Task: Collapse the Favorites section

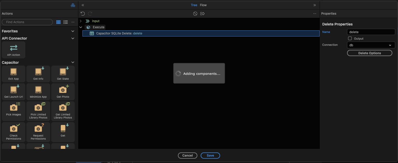Action: 73,31
